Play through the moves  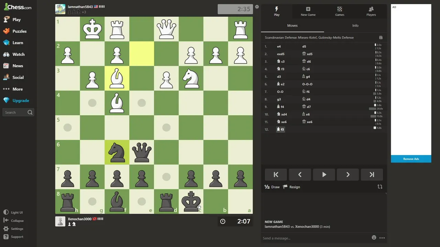pyautogui.click(x=324, y=175)
